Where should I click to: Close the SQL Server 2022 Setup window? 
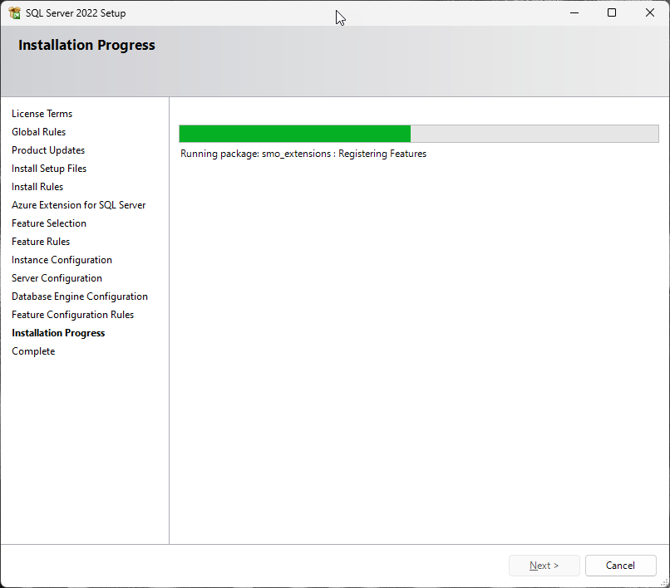coord(650,13)
